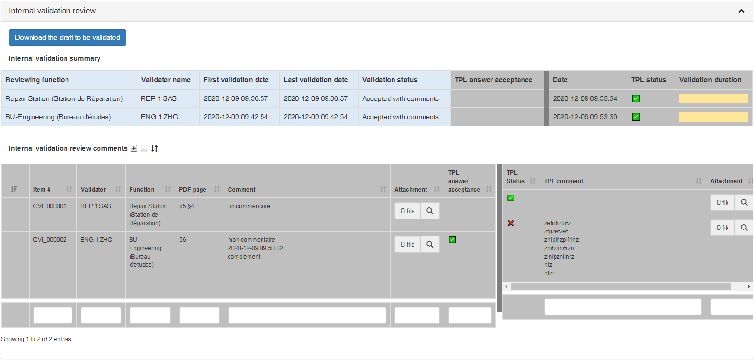Image resolution: width=754 pixels, height=360 pixels.
Task: Click magnifier icon in CVI_000001 attachment cell
Action: point(430,211)
